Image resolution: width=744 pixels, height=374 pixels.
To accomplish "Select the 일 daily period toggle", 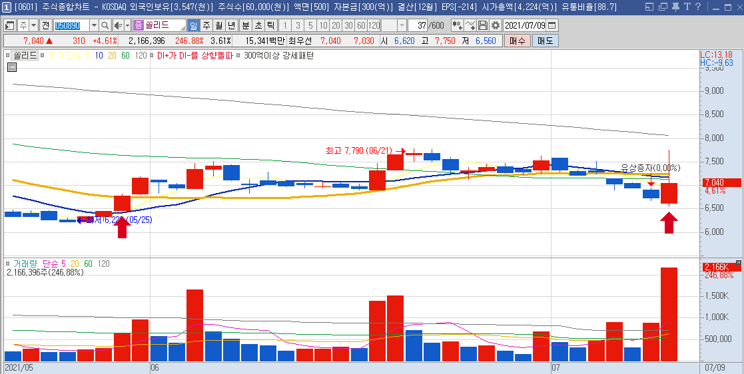I will [x=194, y=25].
